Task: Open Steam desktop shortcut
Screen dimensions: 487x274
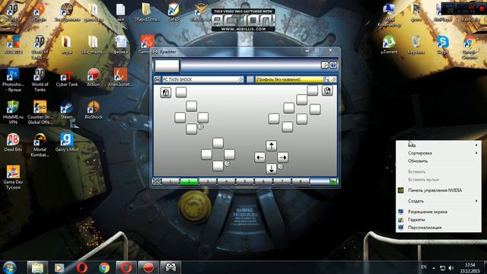Action: pos(66,110)
